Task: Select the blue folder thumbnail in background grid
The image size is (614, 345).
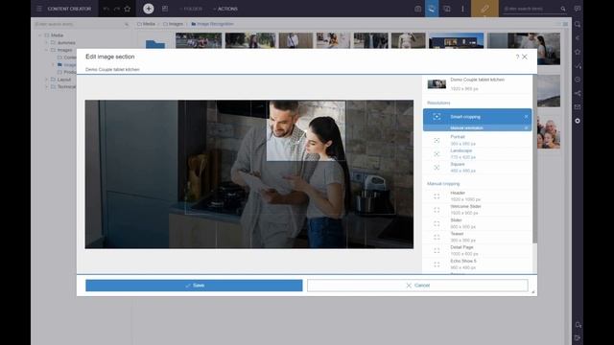Action: click(155, 44)
